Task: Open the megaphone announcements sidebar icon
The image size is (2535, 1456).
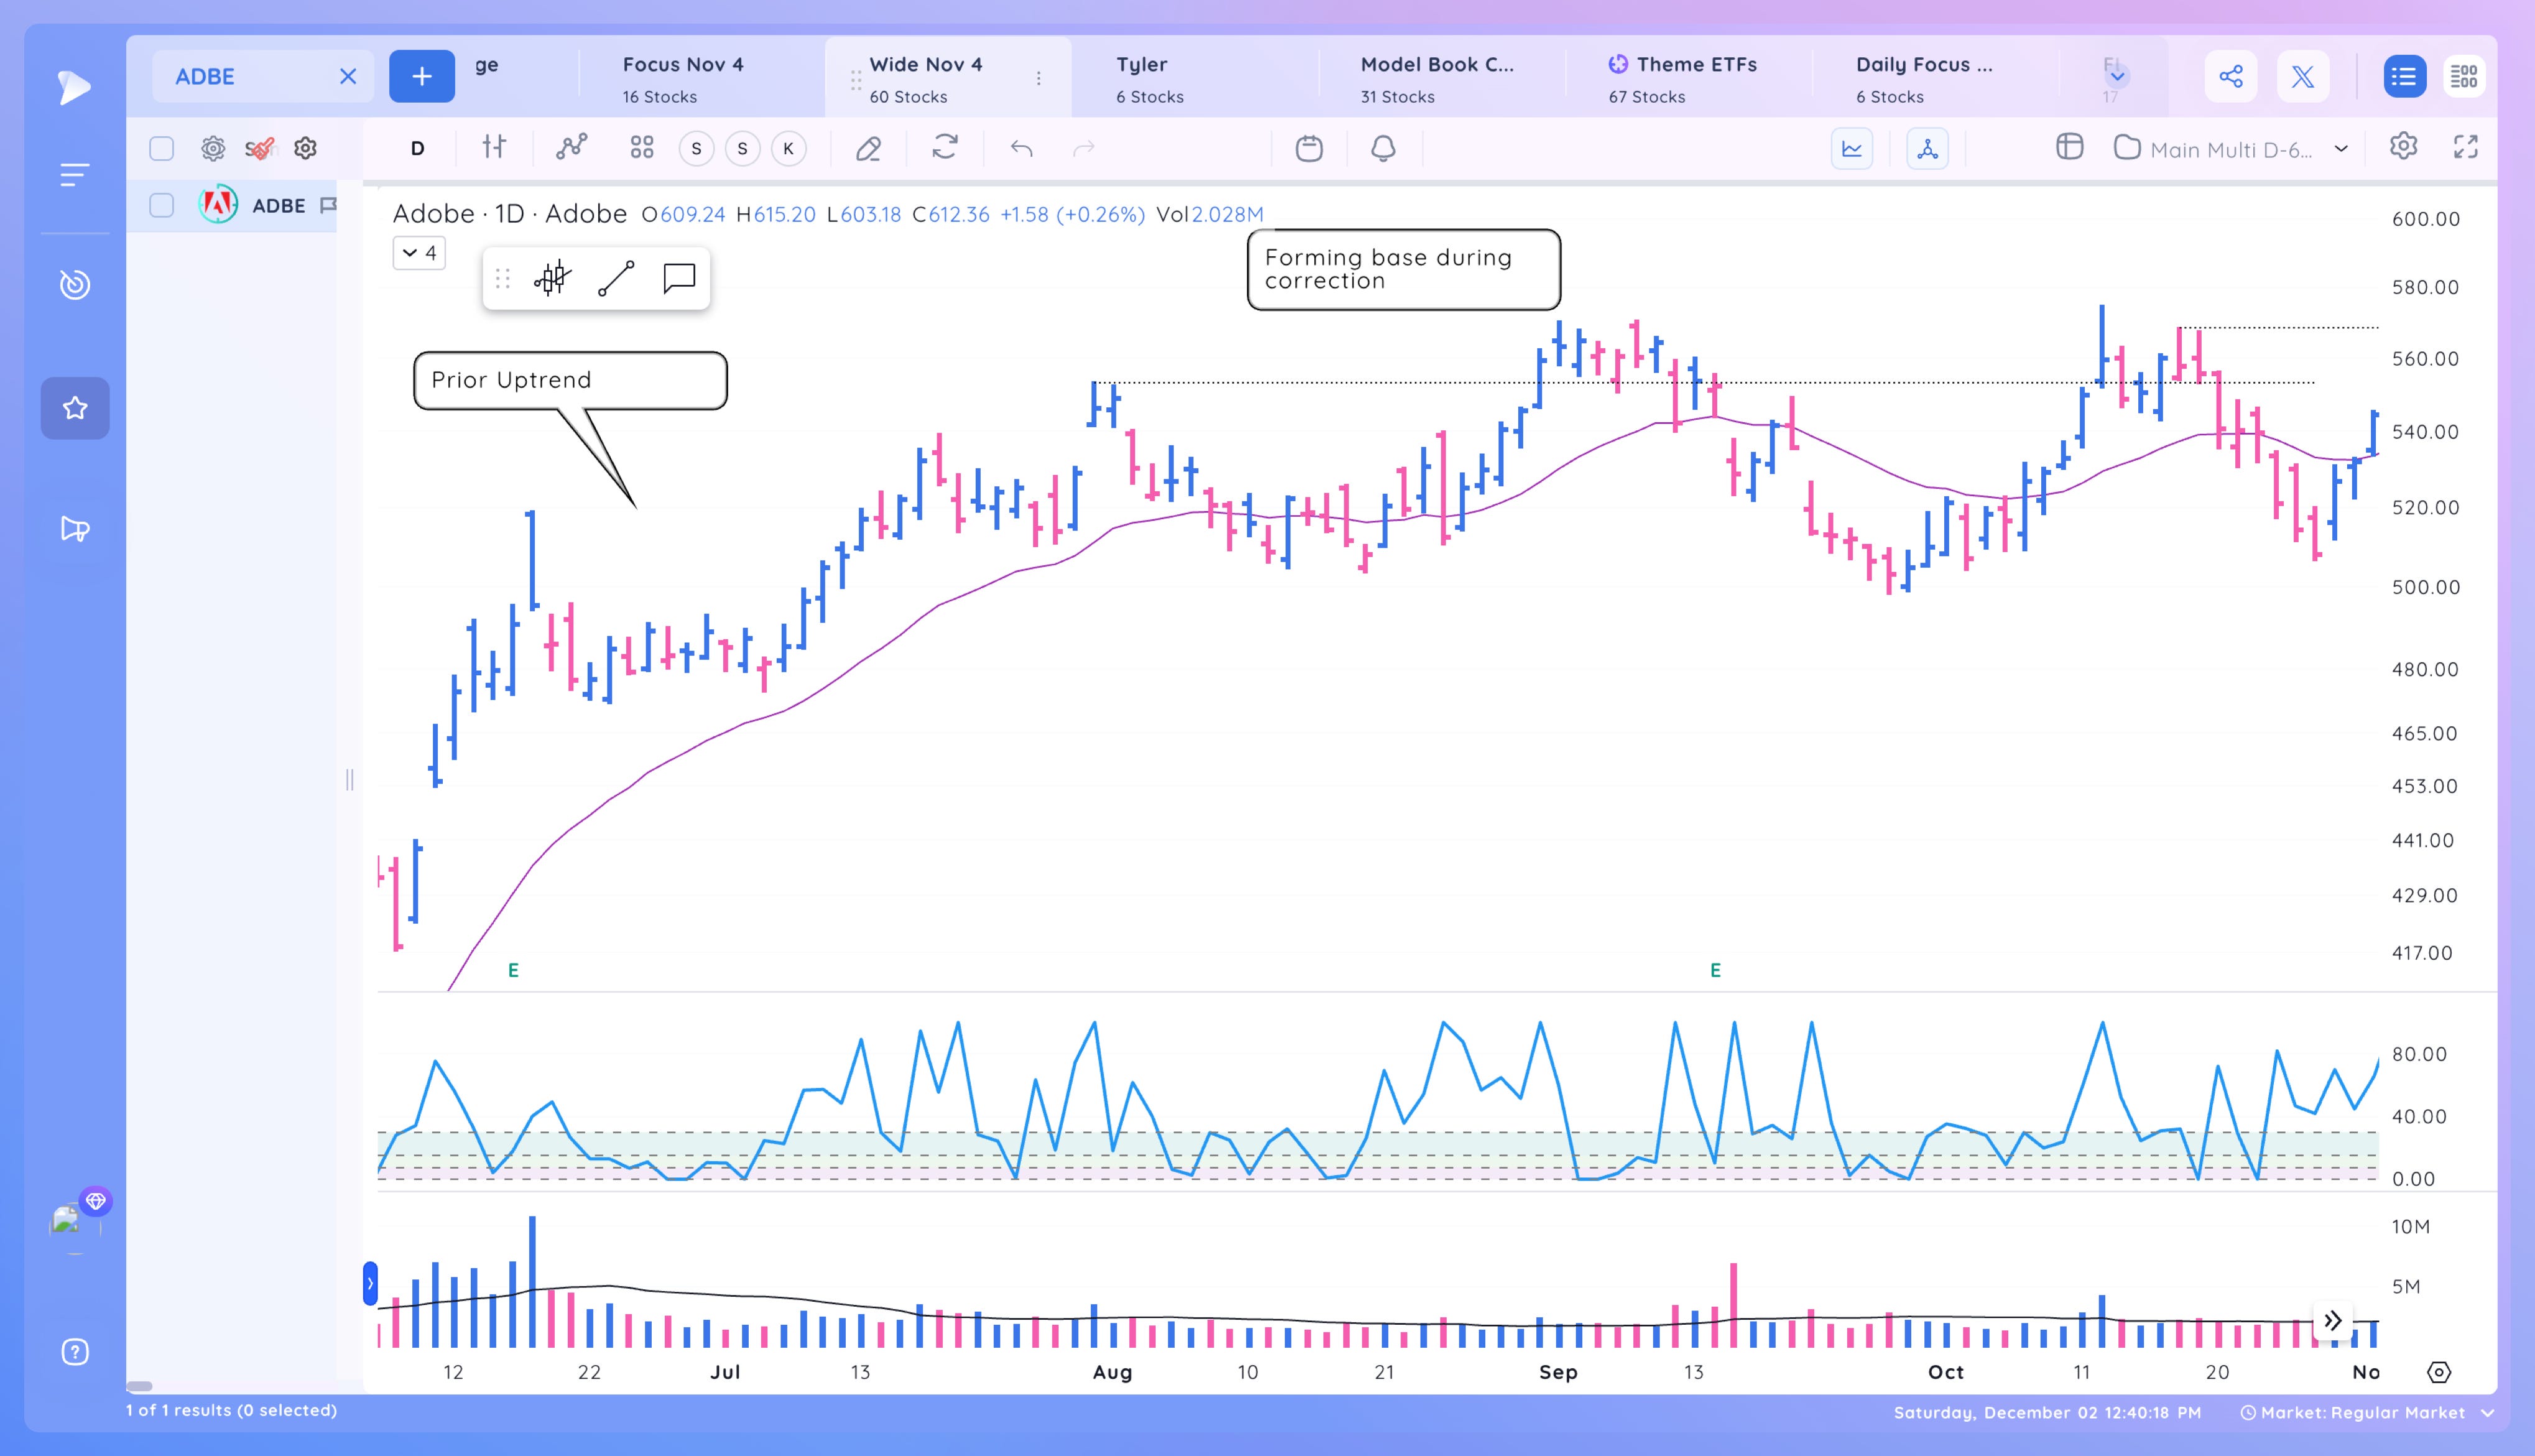Action: (75, 529)
